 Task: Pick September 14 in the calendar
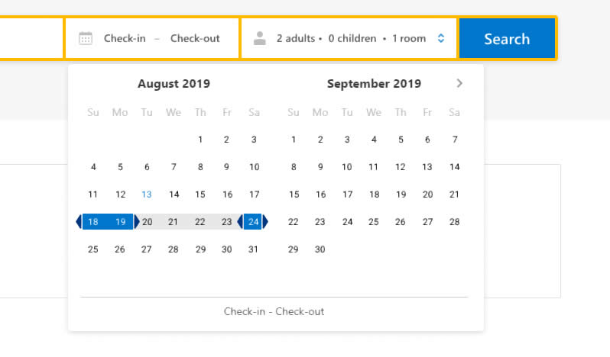[x=454, y=167]
